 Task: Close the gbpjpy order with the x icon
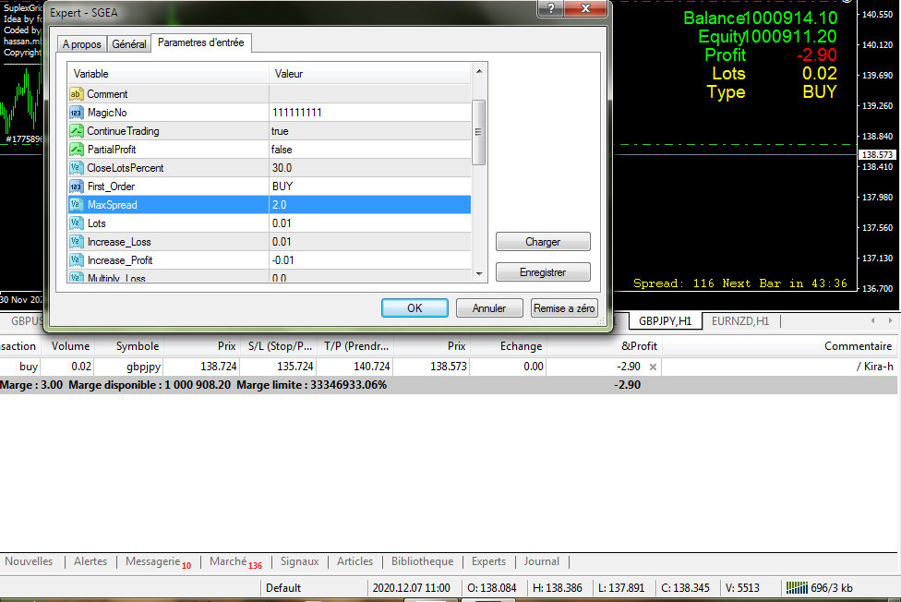(x=653, y=367)
